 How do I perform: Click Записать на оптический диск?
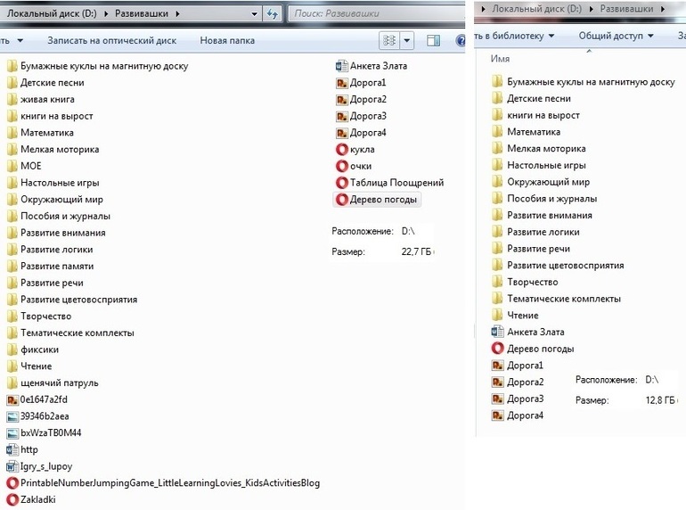pos(111,41)
